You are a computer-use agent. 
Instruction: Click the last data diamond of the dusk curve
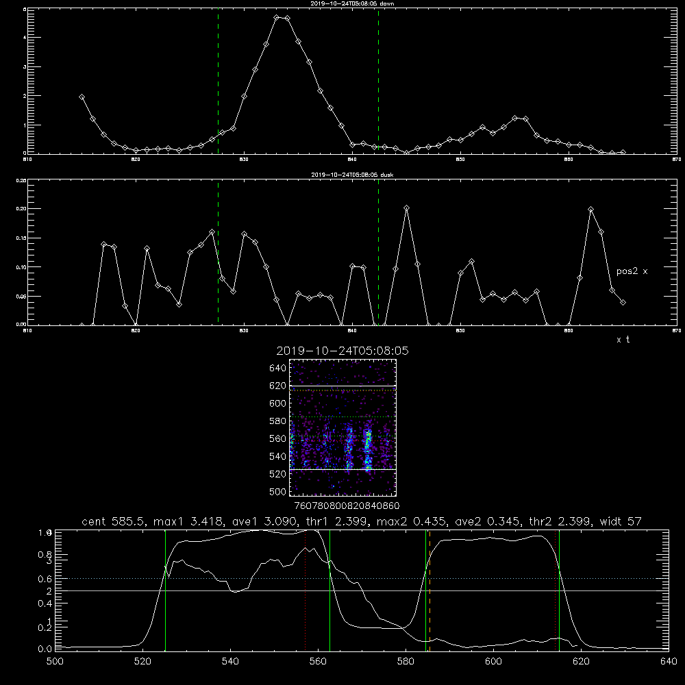623,302
